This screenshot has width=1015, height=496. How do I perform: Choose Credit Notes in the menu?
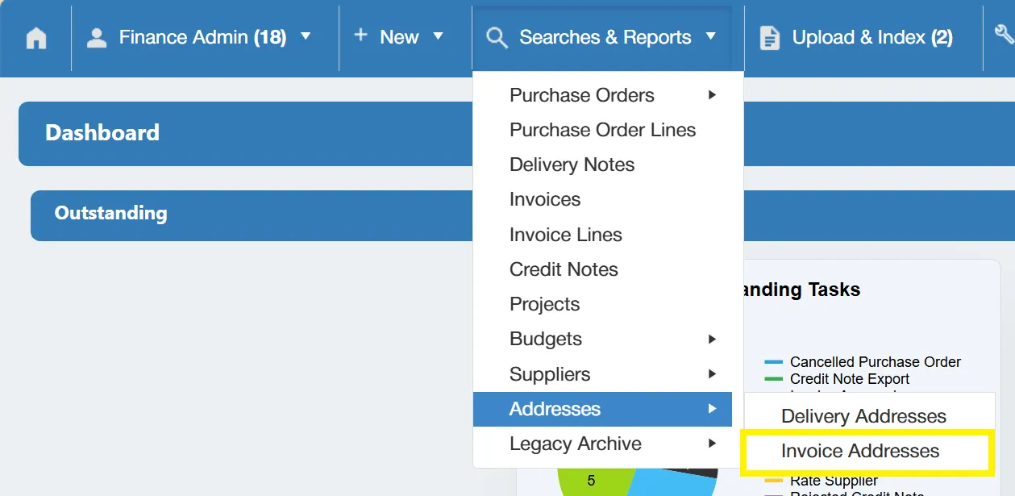coord(602,269)
